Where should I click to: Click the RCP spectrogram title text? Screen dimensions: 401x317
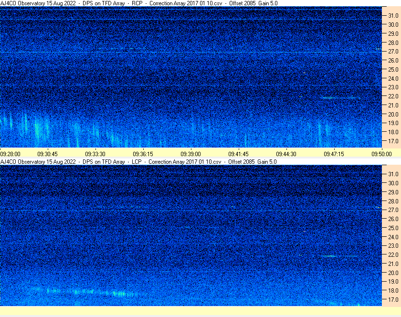click(x=139, y=3)
